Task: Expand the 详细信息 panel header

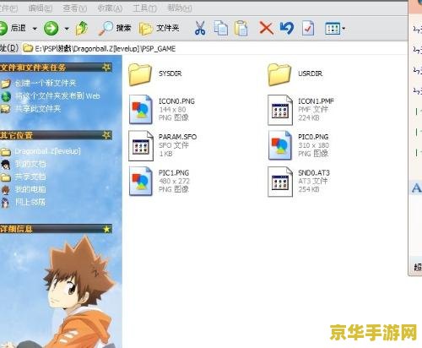Action: 56,229
